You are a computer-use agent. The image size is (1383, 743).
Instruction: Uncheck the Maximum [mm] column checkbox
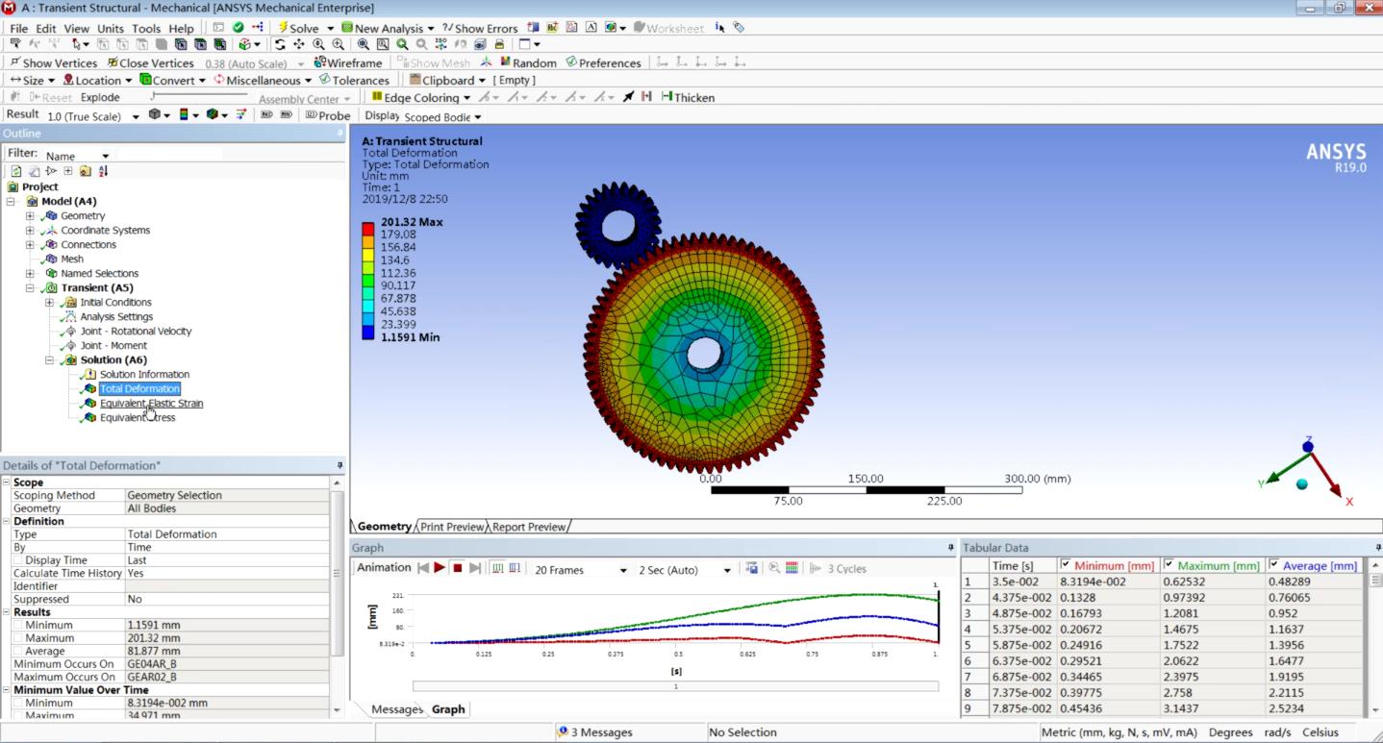pos(1169,564)
